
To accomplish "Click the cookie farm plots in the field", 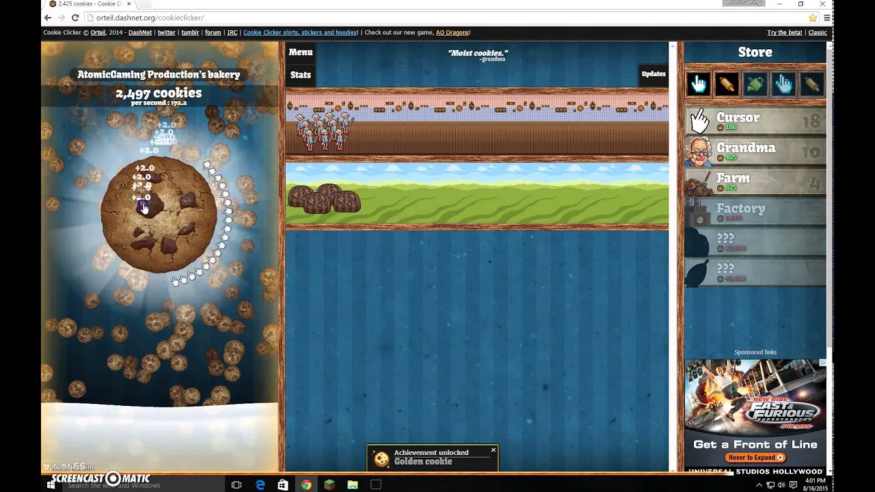I will pyautogui.click(x=324, y=198).
